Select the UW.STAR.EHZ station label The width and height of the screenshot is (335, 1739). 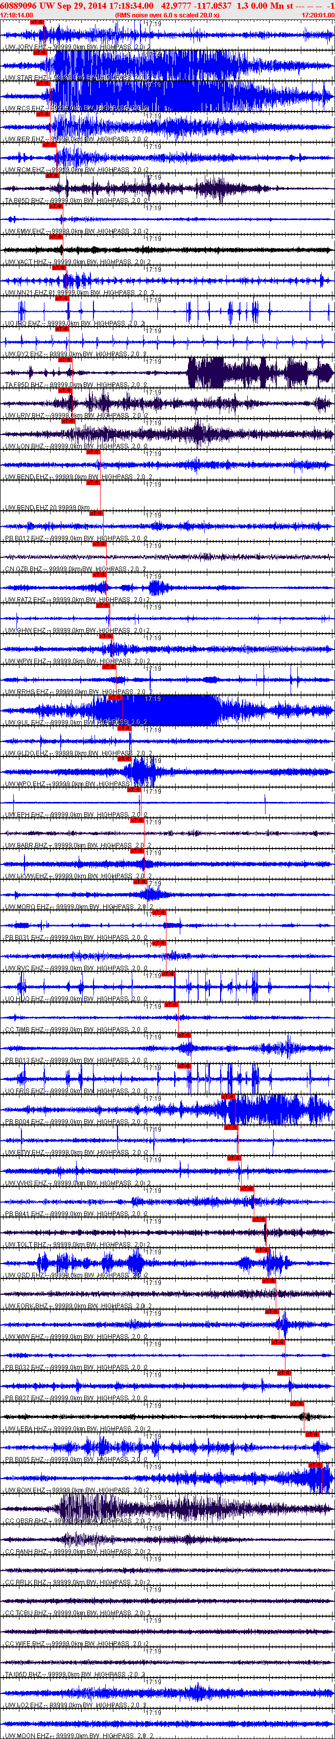click(x=78, y=78)
